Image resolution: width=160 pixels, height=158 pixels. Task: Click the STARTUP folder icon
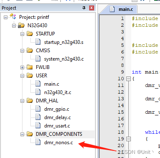click(30, 33)
